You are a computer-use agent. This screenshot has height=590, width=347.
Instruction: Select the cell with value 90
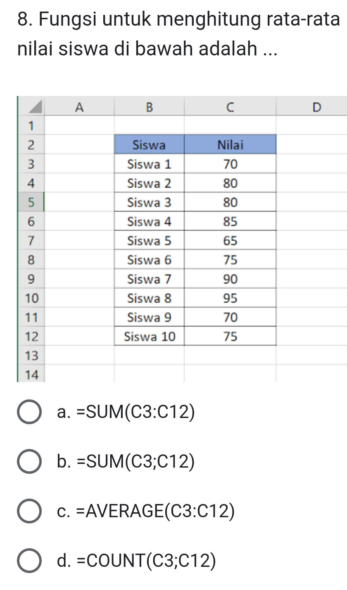(x=230, y=279)
